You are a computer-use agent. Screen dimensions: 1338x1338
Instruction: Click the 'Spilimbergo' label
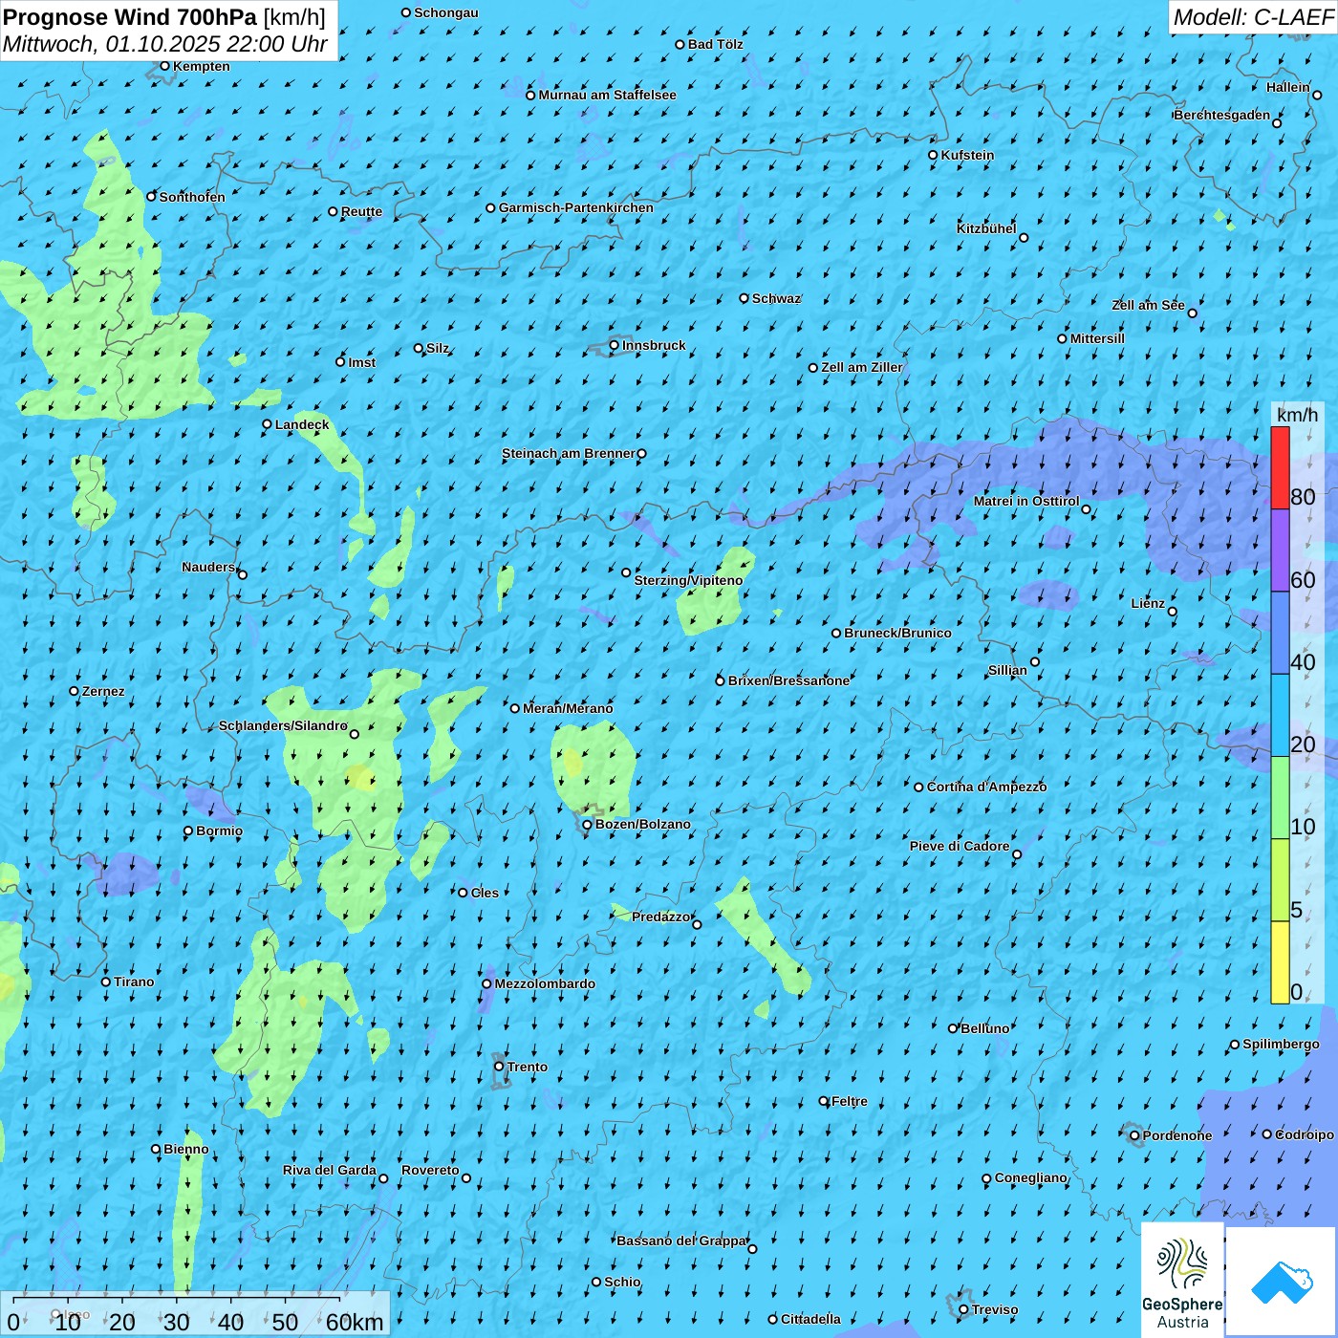tap(1281, 1044)
